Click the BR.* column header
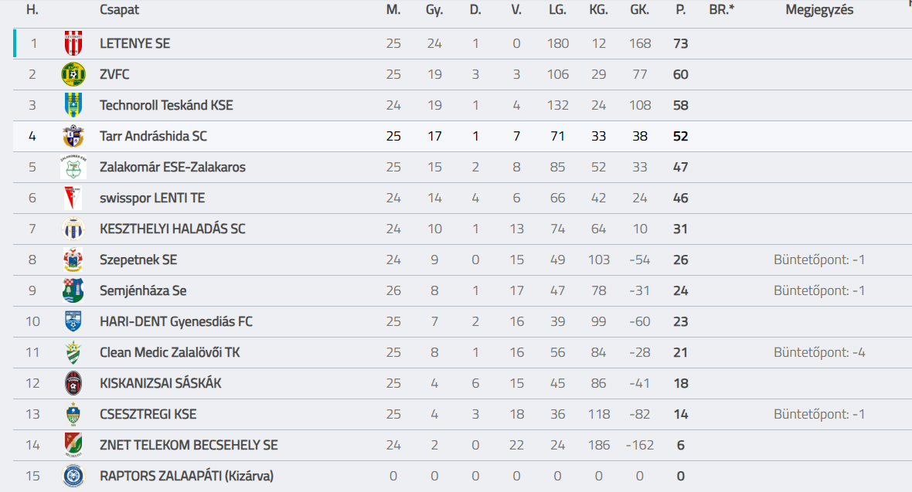 (722, 10)
